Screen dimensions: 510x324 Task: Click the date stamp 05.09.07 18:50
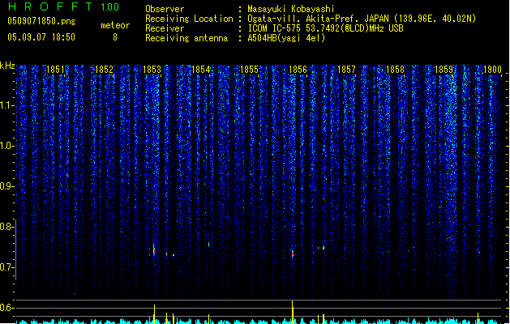coord(41,37)
